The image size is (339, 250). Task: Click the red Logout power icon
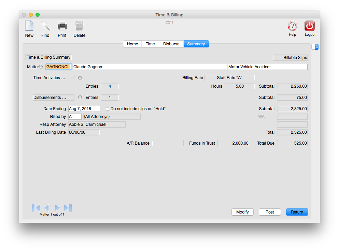(310, 26)
